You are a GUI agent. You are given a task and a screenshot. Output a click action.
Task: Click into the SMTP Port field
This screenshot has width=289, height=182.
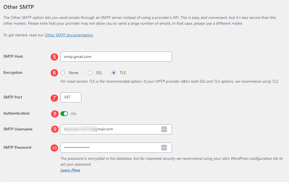(71, 97)
